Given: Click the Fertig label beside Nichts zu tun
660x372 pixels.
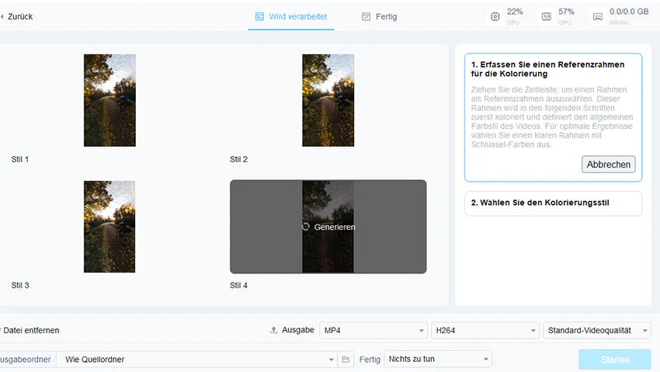Looking at the screenshot, I should (x=370, y=360).
